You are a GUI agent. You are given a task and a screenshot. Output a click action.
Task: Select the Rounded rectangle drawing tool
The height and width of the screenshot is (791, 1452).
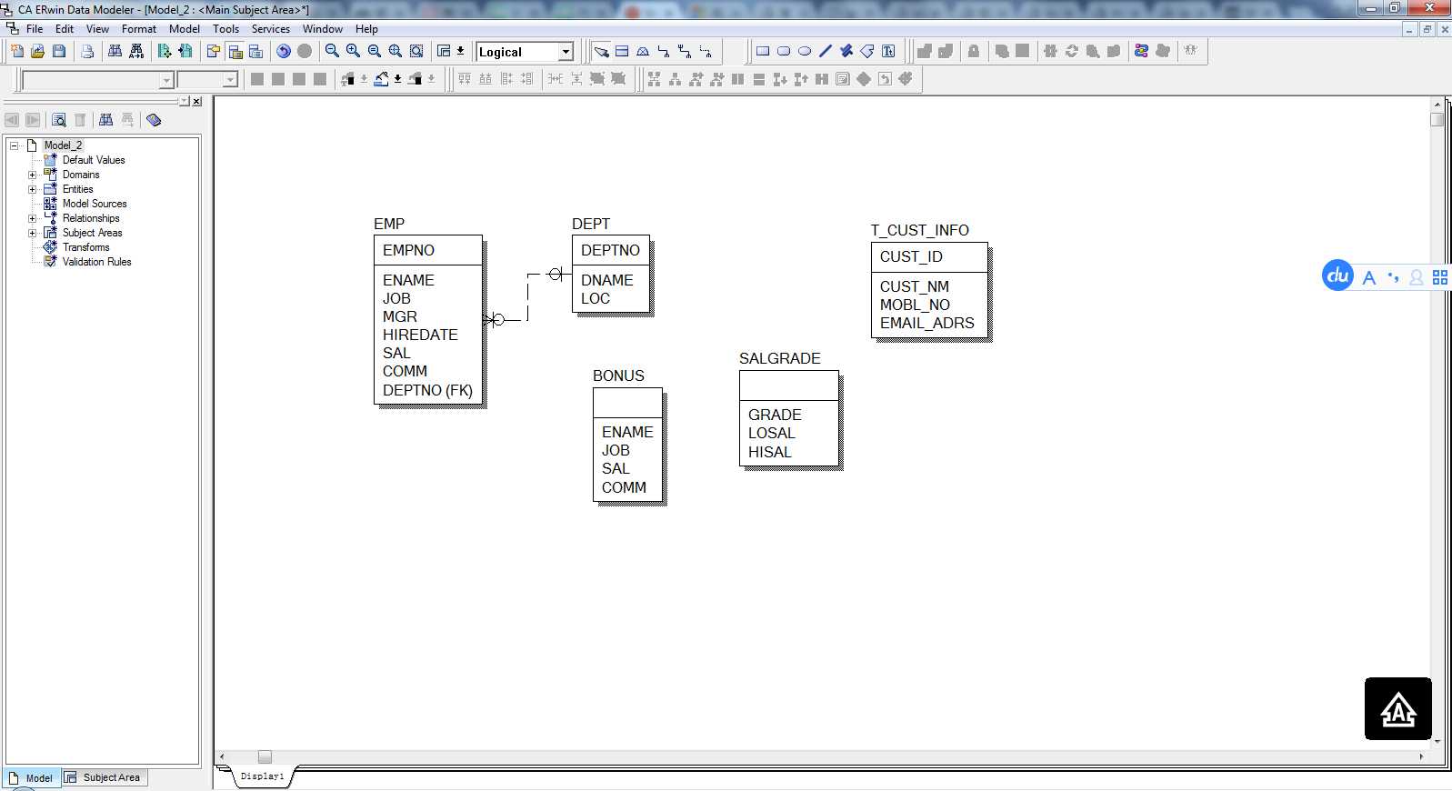784,51
